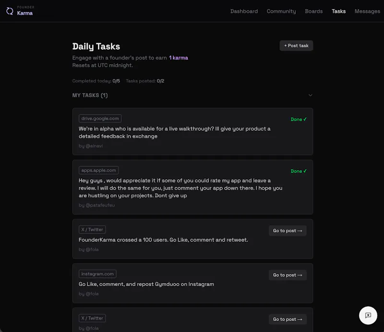Open the Dashboard nav item
This screenshot has height=332, width=384.
(244, 11)
